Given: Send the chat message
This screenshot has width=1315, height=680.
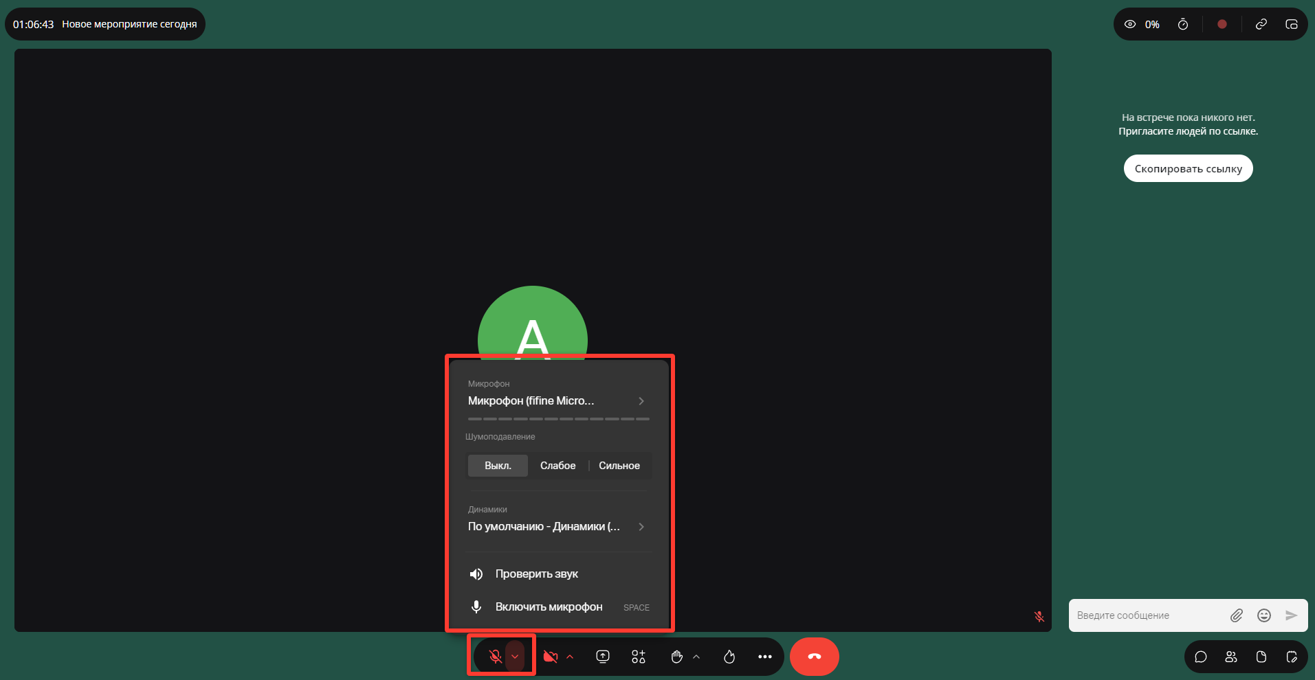Looking at the screenshot, I should 1292,615.
